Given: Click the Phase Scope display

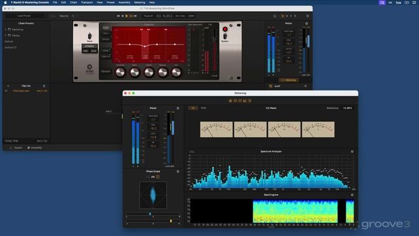Looking at the screenshot, I should 153,195.
